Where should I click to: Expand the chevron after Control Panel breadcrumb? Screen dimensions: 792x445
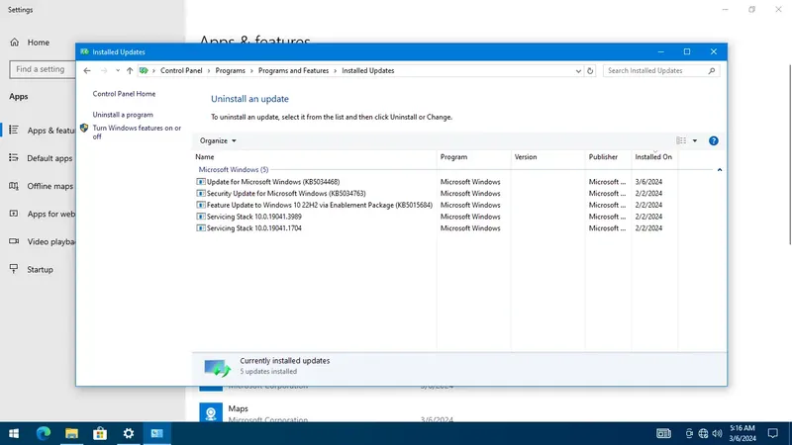[x=209, y=70]
